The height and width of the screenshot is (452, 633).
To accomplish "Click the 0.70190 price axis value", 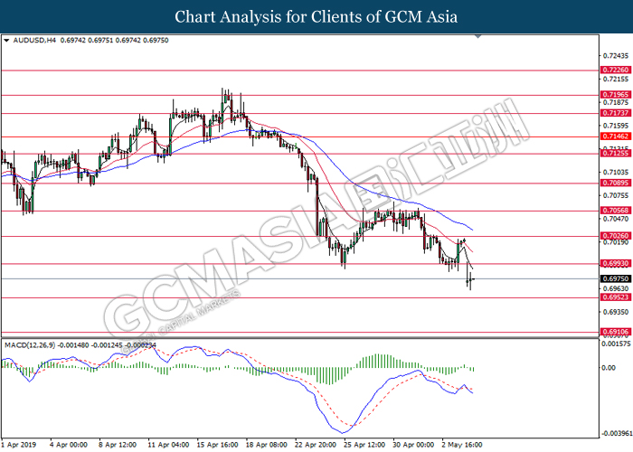I will click(x=616, y=242).
